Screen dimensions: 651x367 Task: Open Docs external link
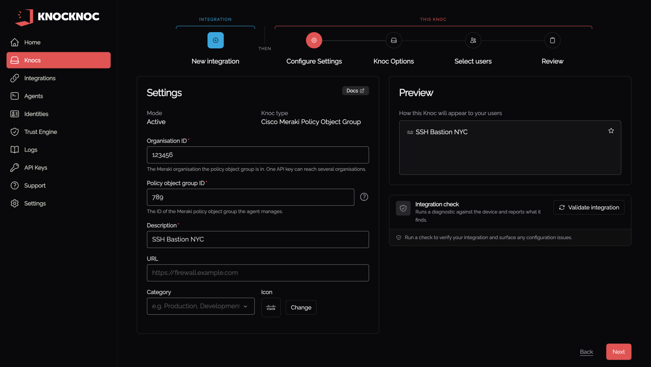point(355,91)
